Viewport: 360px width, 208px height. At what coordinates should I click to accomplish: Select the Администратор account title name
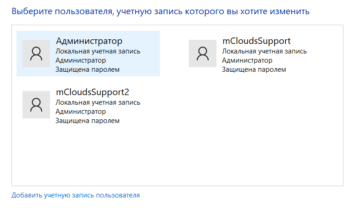tap(89, 41)
